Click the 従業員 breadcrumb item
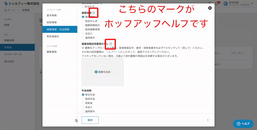The width and height of the screenshot is (257, 130). (x=26, y=10)
